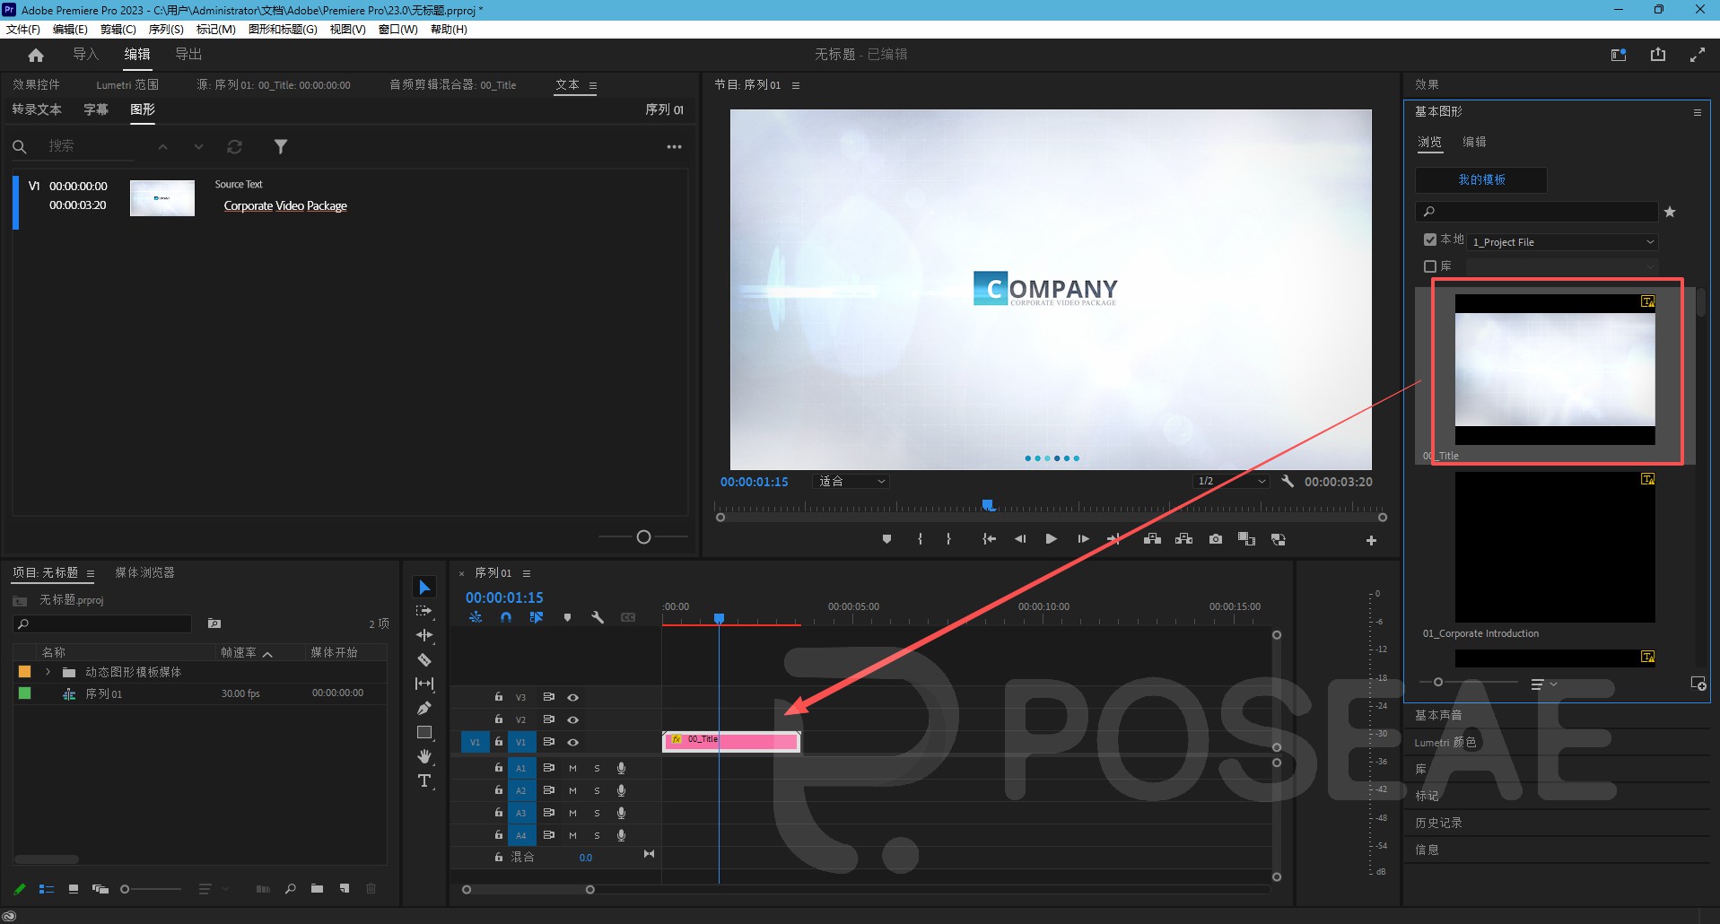Select the Razor tool

pos(424,659)
